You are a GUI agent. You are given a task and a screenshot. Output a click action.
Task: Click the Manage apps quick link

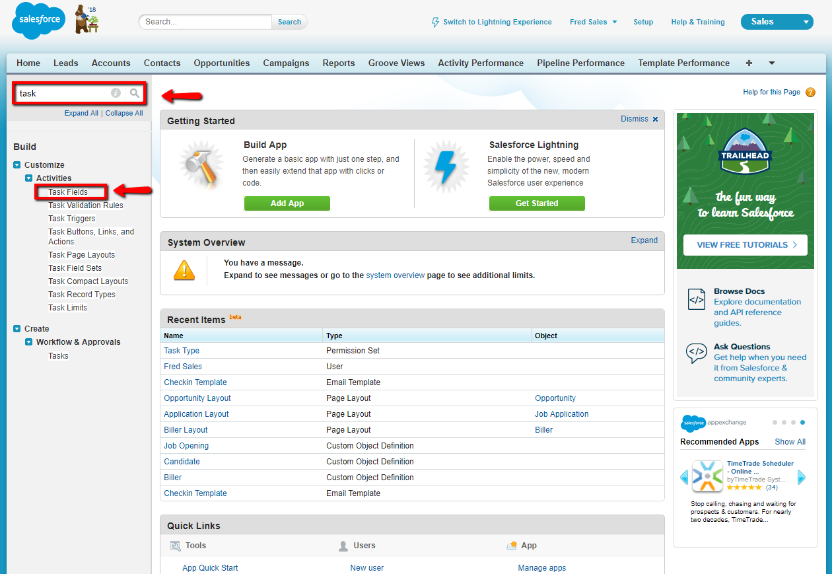[542, 568]
